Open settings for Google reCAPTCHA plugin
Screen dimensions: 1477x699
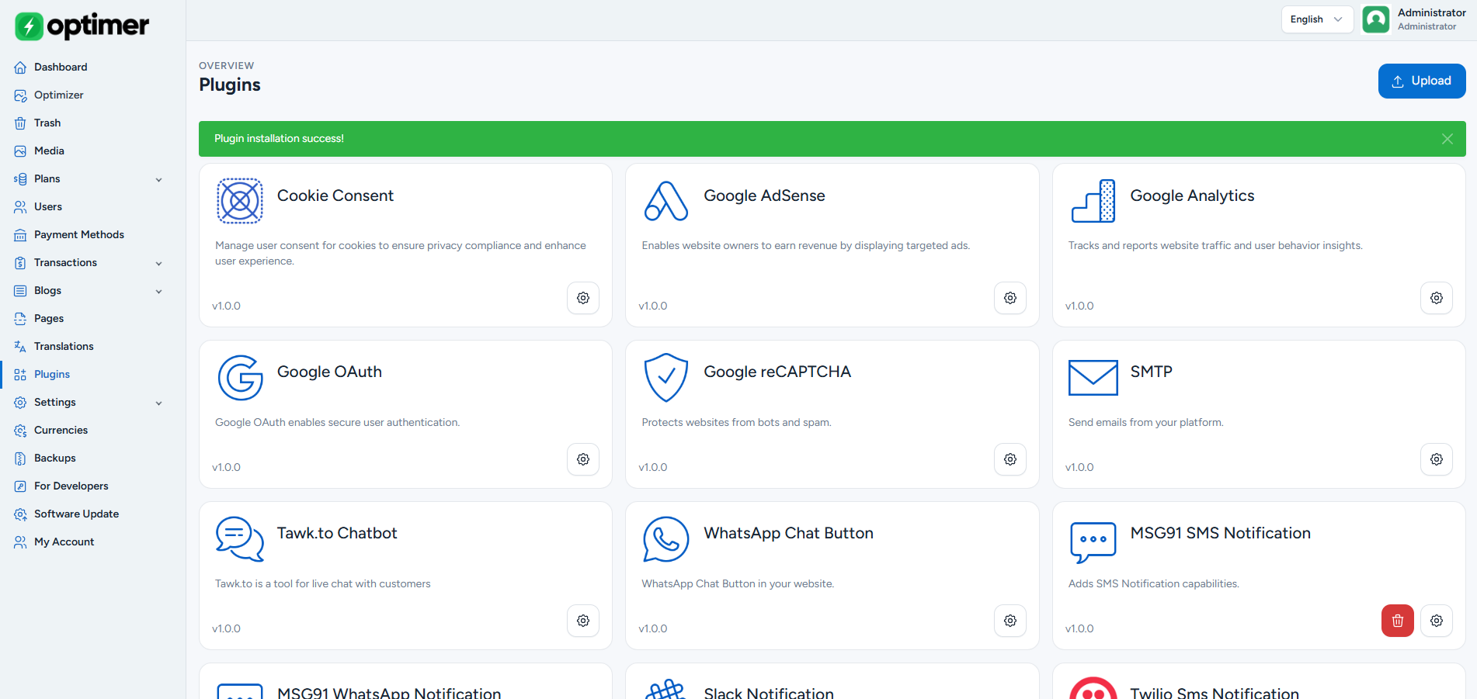[x=1010, y=459]
